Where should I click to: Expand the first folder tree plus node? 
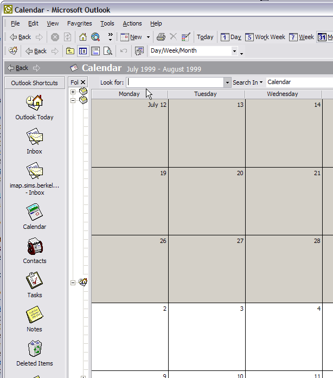tap(73, 92)
